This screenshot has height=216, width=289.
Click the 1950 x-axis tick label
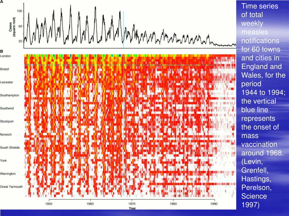[49, 204]
